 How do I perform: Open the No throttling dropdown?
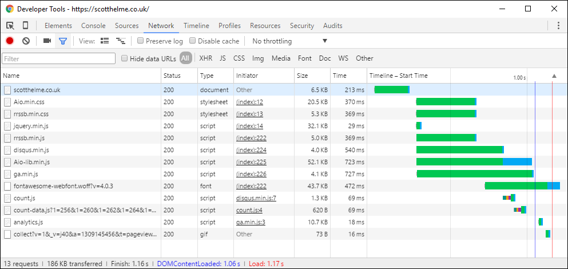click(x=289, y=41)
